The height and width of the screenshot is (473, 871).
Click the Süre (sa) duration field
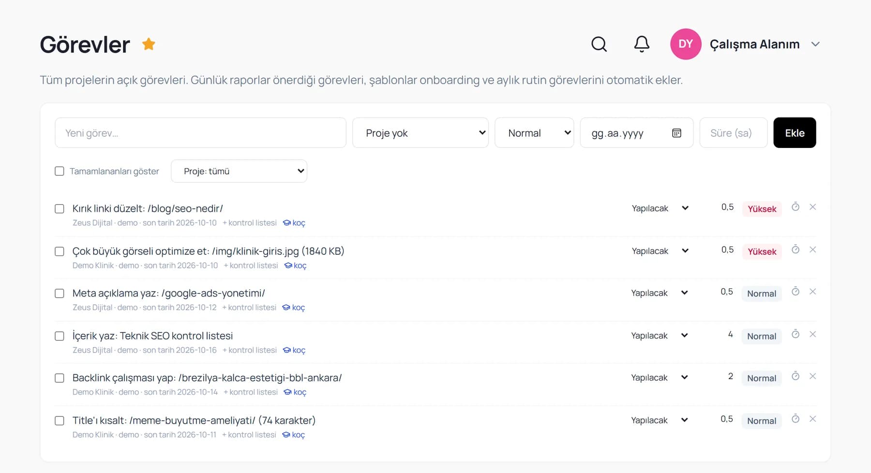tap(734, 133)
